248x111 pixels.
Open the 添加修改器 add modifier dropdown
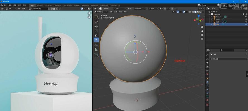(x=229, y=59)
